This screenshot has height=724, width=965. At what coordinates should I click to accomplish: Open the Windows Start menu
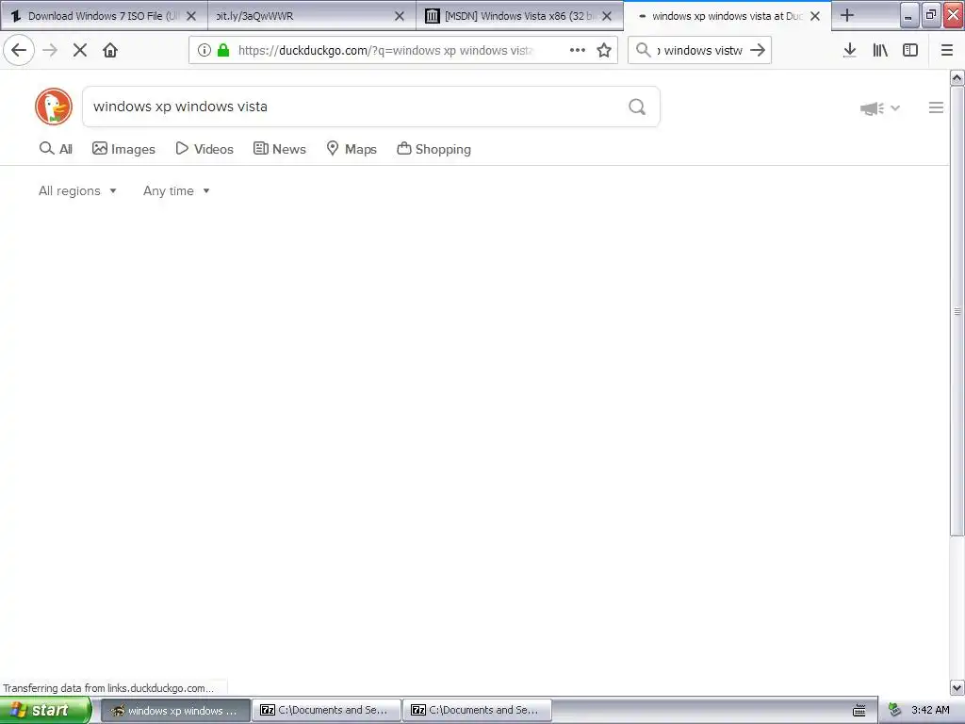click(x=45, y=711)
